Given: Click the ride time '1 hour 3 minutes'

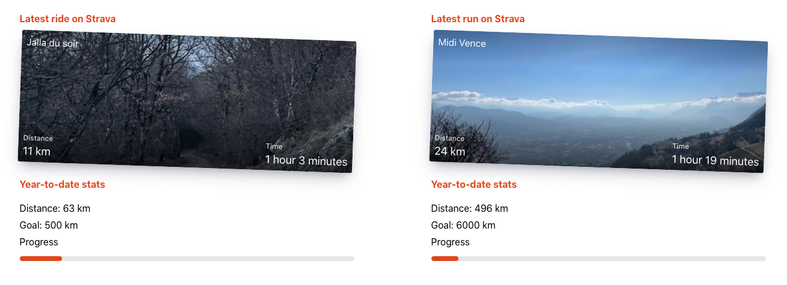Looking at the screenshot, I should pyautogui.click(x=306, y=161).
